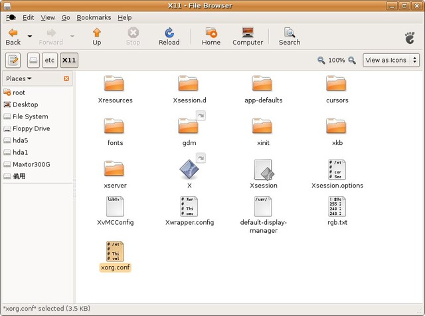425x316 pixels.
Task: Close the Places side pane
Action: (x=66, y=79)
